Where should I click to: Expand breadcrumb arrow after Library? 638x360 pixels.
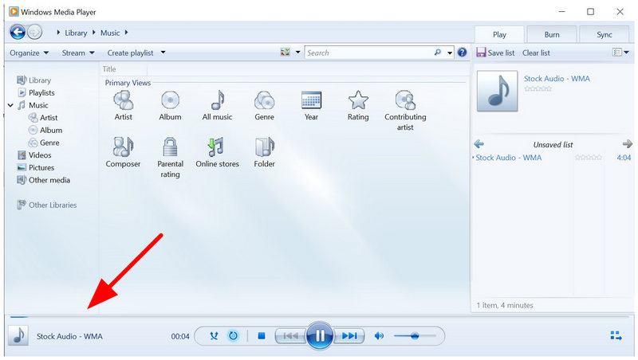point(93,33)
